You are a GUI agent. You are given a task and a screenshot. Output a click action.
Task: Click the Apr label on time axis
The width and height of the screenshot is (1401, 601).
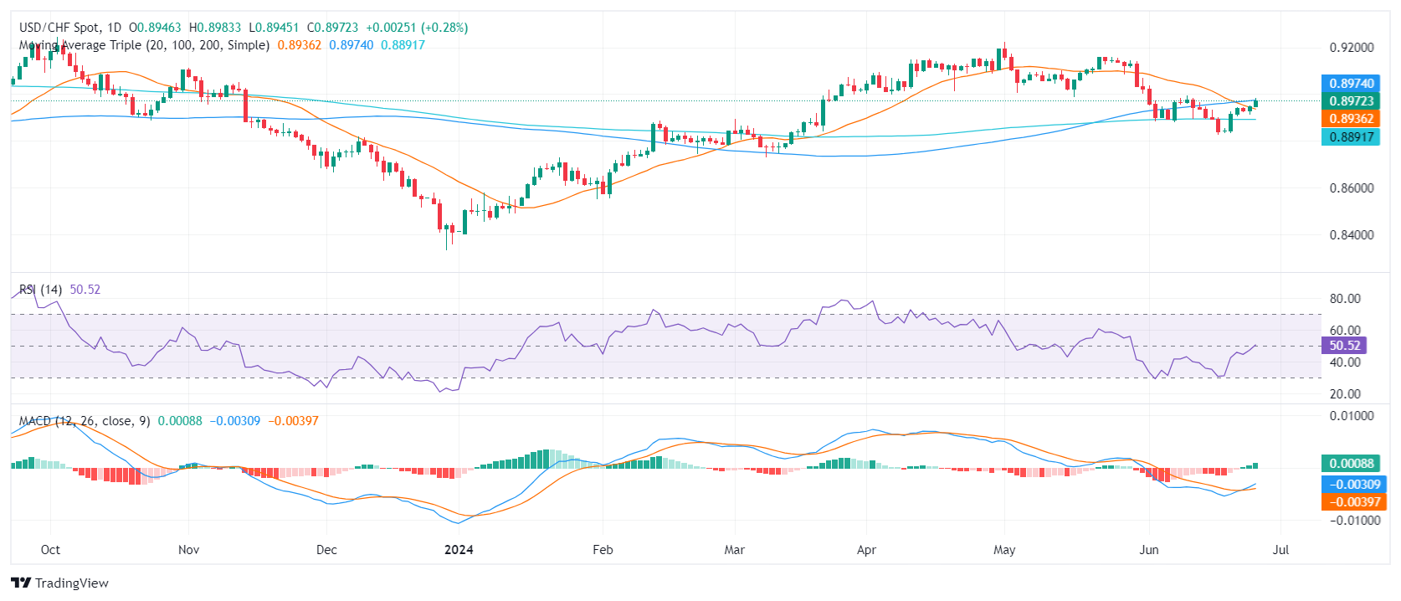[866, 550]
